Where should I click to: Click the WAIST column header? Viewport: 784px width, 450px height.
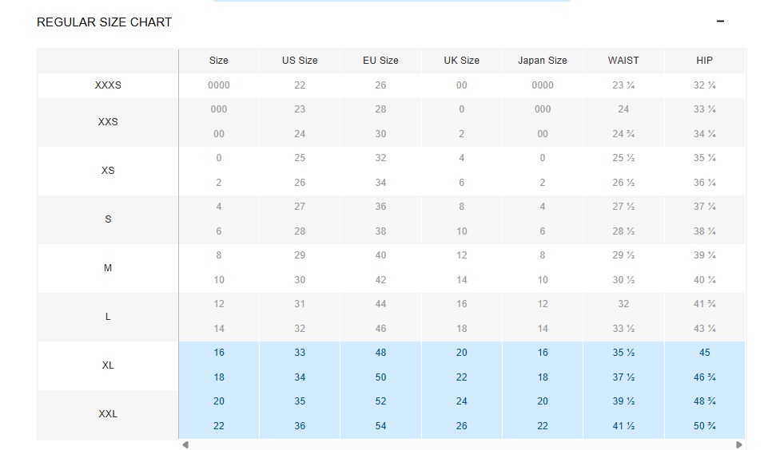623,61
